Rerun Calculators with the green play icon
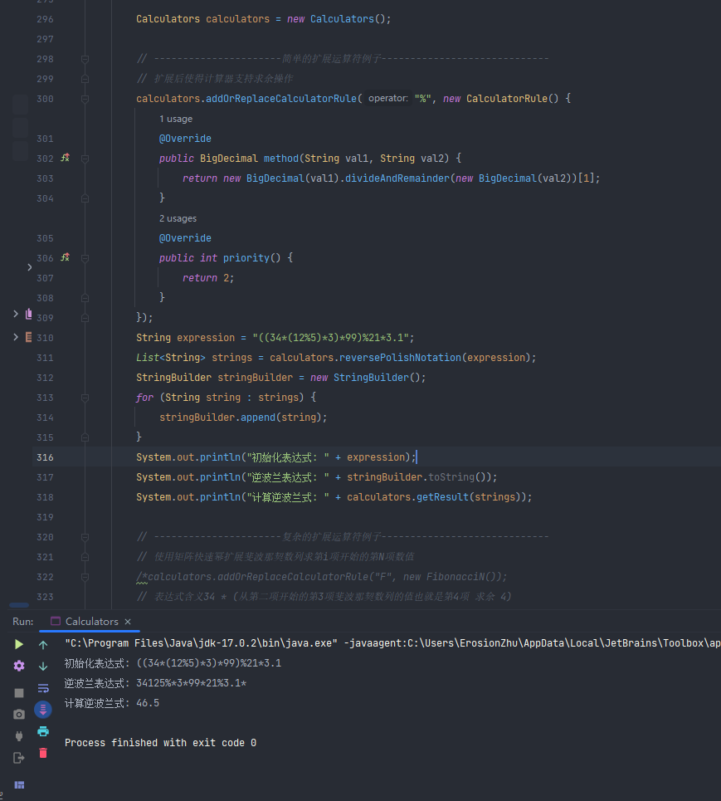 (19, 644)
